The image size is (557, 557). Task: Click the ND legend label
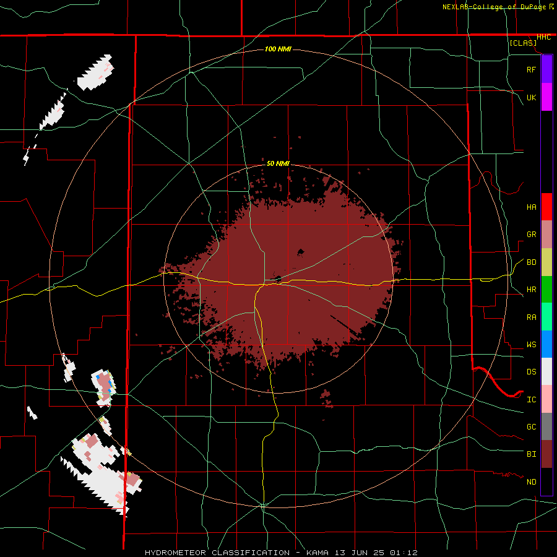pyautogui.click(x=531, y=482)
